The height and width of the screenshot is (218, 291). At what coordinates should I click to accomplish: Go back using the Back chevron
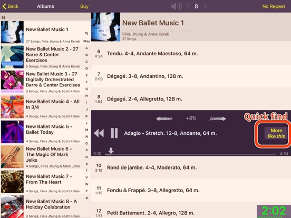(x=10, y=6)
